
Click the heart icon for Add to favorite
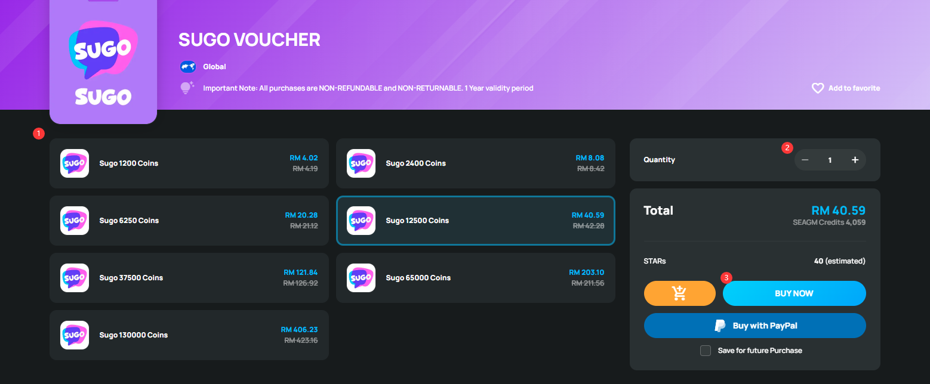coord(818,88)
